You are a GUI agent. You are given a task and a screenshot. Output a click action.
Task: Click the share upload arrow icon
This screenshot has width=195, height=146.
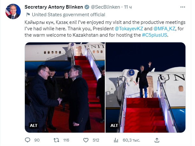(x=156, y=140)
